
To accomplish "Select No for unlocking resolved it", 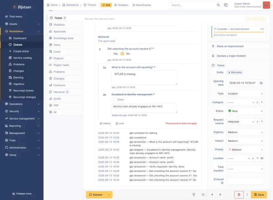I will (x=122, y=54).
